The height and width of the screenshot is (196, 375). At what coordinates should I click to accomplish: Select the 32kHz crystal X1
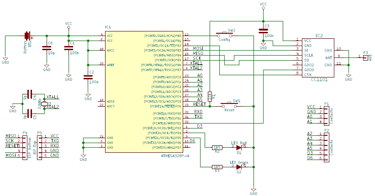pyautogui.click(x=44, y=104)
